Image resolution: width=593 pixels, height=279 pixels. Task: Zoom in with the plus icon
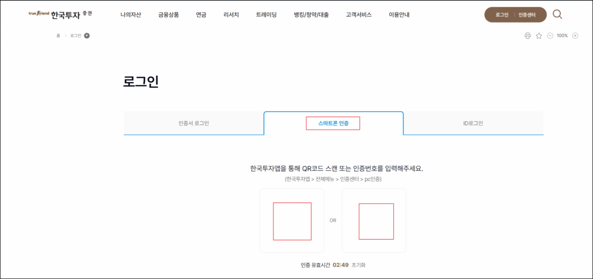[575, 36]
